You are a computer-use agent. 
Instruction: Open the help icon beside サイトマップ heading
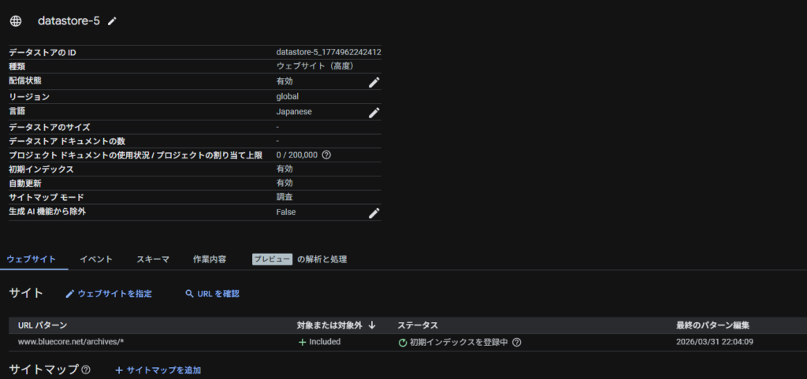point(86,370)
